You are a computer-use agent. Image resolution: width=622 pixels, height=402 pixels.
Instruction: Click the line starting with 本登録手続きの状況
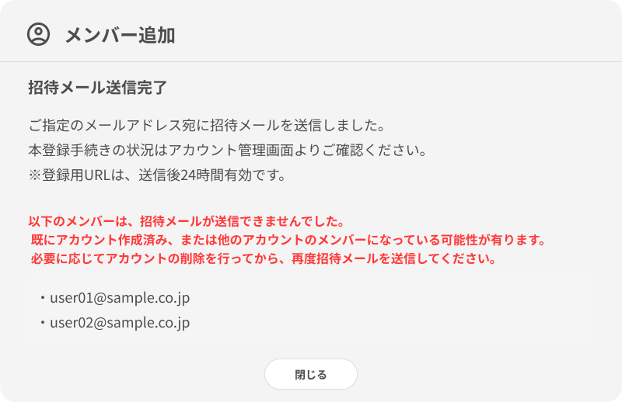227,150
